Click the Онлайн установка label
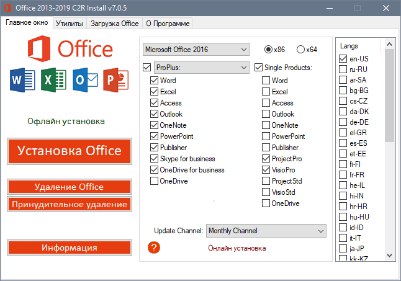 tap(237, 248)
